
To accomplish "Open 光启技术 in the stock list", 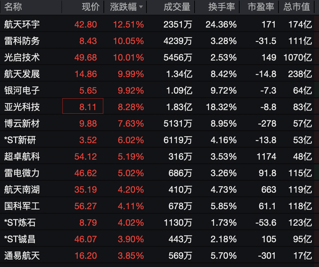I will click(x=22, y=57).
